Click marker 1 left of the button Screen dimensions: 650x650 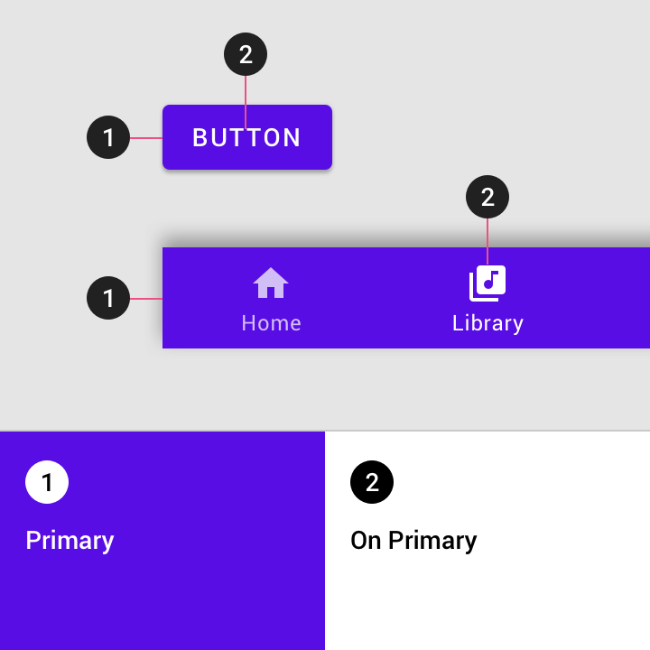(108, 137)
